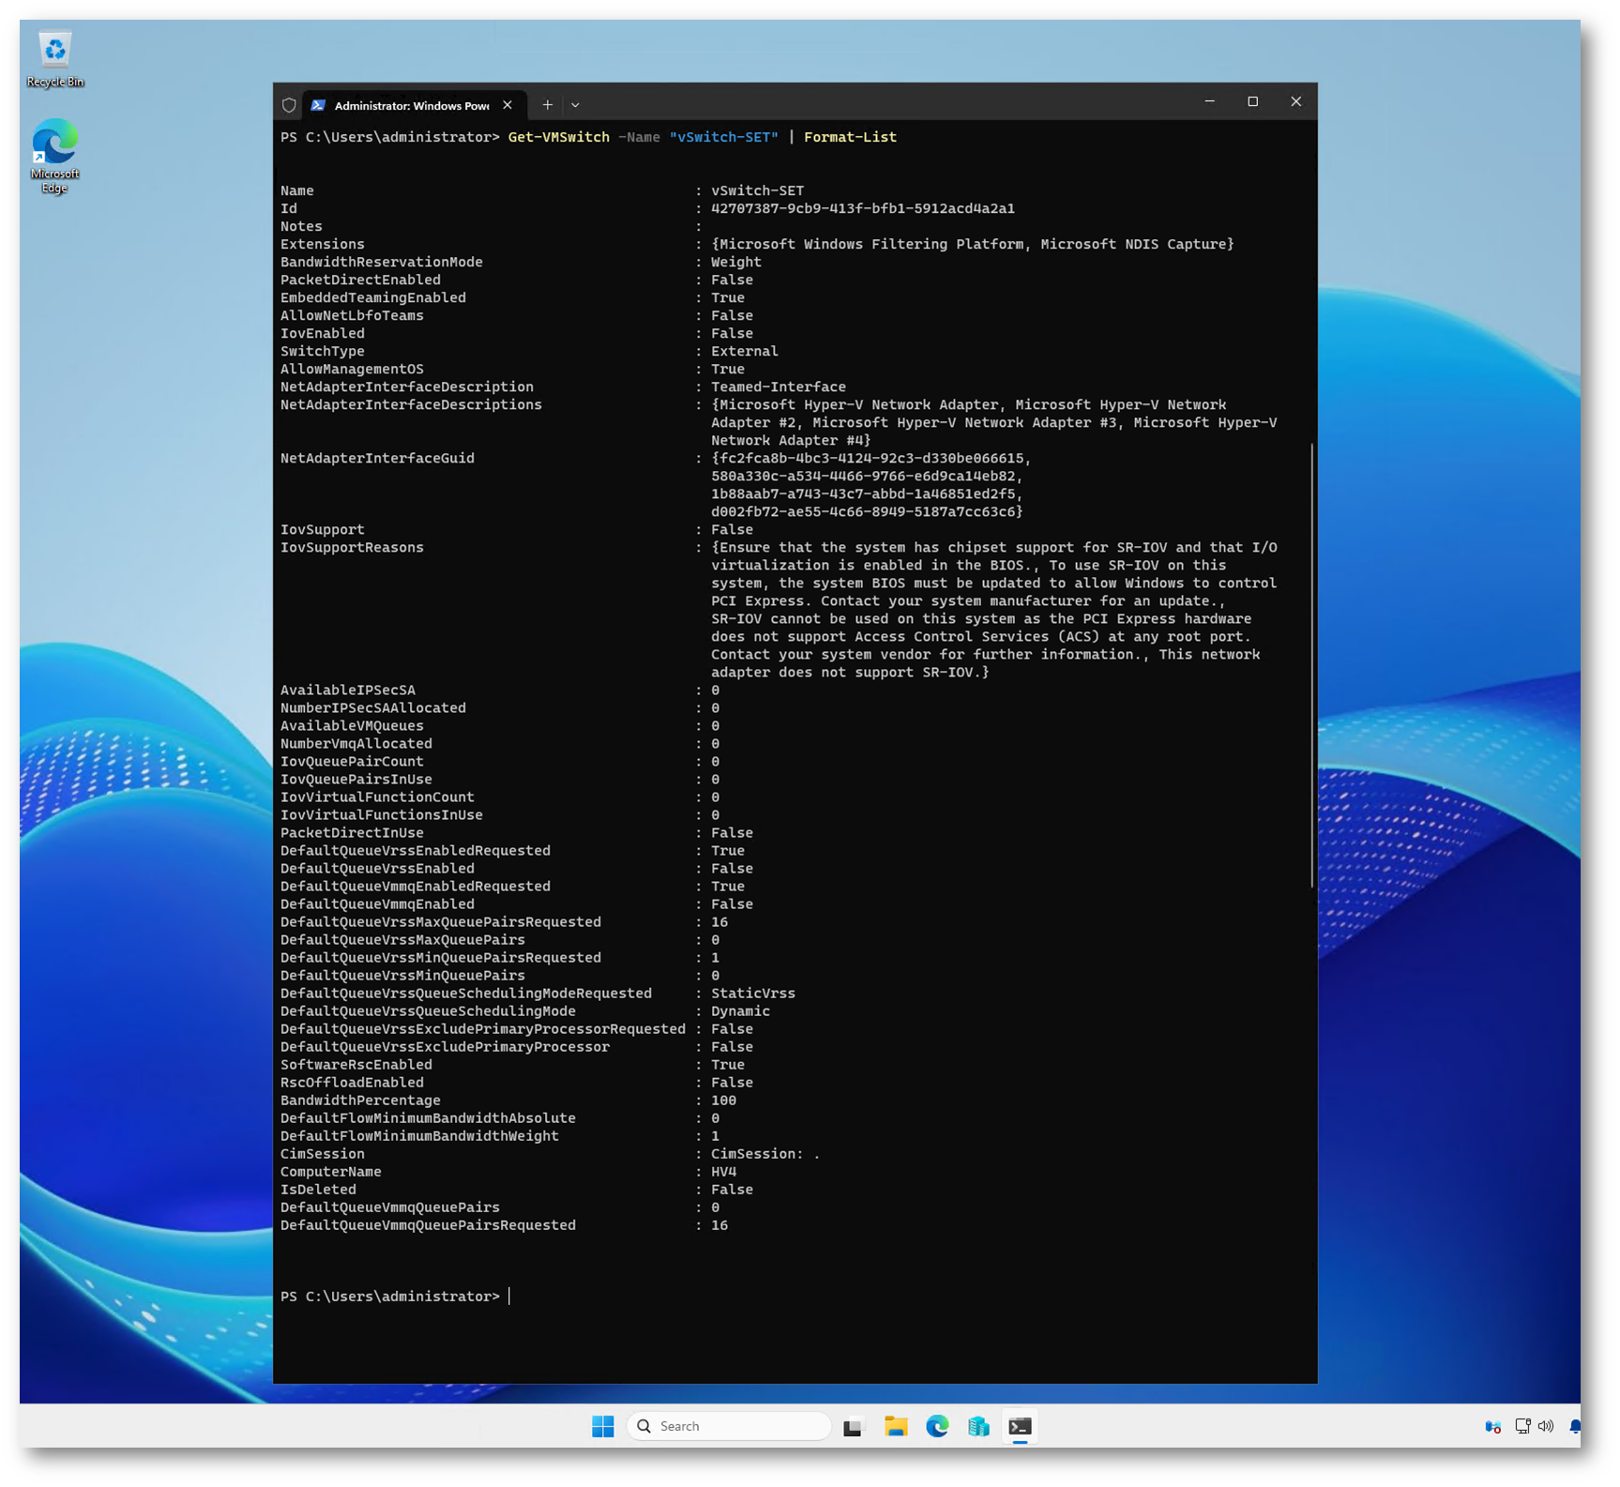This screenshot has width=1620, height=1487.
Task: Select the Administrator: Windows PowerShell tab
Action: click(411, 105)
